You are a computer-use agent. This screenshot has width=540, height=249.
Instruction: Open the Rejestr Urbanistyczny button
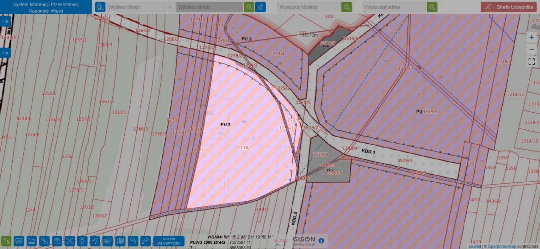(x=169, y=241)
